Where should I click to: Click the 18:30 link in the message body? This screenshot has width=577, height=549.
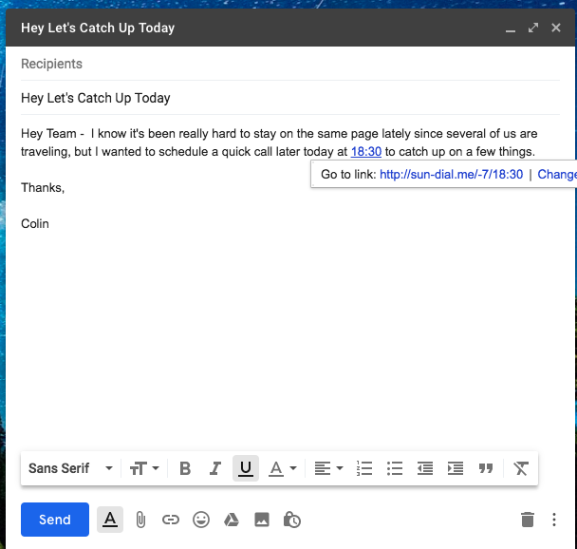tap(366, 151)
